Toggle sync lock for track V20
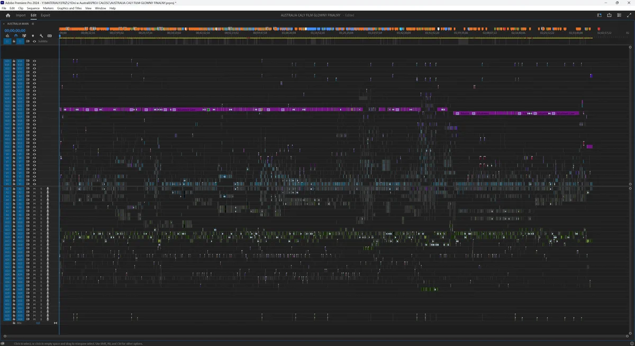Screen dimensions: 635x346 pyautogui.click(x=28, y=113)
